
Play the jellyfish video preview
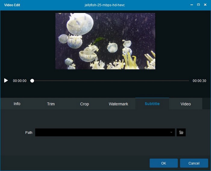pyautogui.click(x=6, y=81)
